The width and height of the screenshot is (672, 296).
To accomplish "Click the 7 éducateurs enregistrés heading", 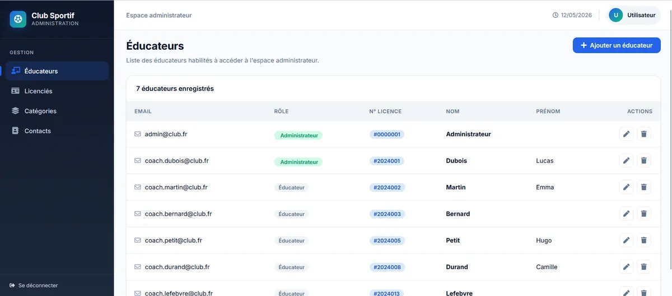I will pyautogui.click(x=175, y=88).
